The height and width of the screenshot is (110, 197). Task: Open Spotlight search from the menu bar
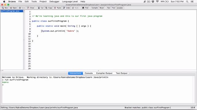(187, 2)
